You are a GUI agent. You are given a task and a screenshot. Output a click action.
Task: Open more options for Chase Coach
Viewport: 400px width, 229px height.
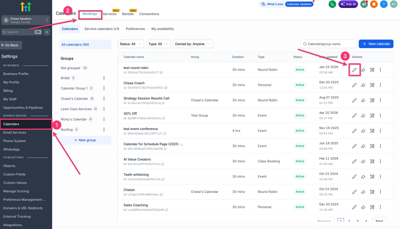[x=380, y=85]
